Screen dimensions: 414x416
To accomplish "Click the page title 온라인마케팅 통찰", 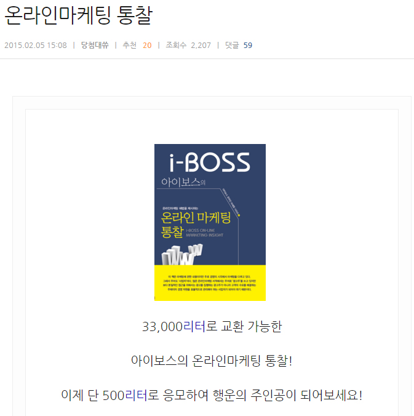I will 79,15.
